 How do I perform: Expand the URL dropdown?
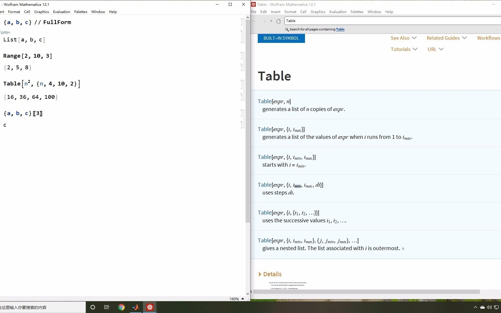(x=435, y=49)
